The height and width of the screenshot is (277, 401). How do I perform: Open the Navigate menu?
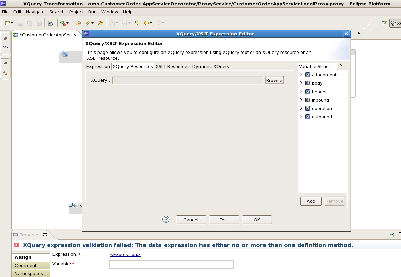(x=35, y=12)
